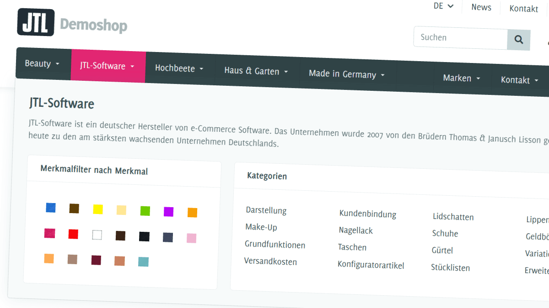Select the JTL-Software menu item
Screen dimensions: 549x308
tap(108, 66)
